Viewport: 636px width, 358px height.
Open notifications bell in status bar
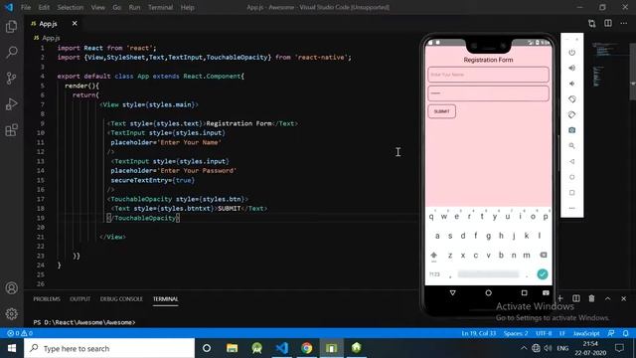[625, 333]
